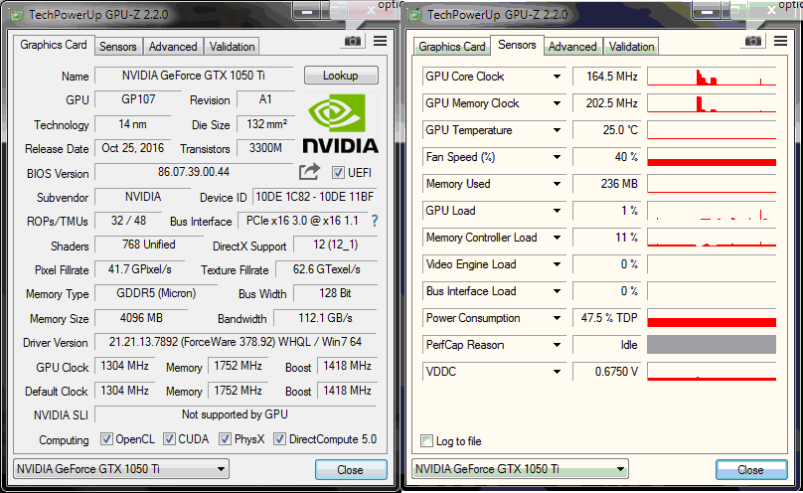Screen dimensions: 803x493
Task: Click the GPU Temperature value 25.0 °C
Action: coord(607,130)
